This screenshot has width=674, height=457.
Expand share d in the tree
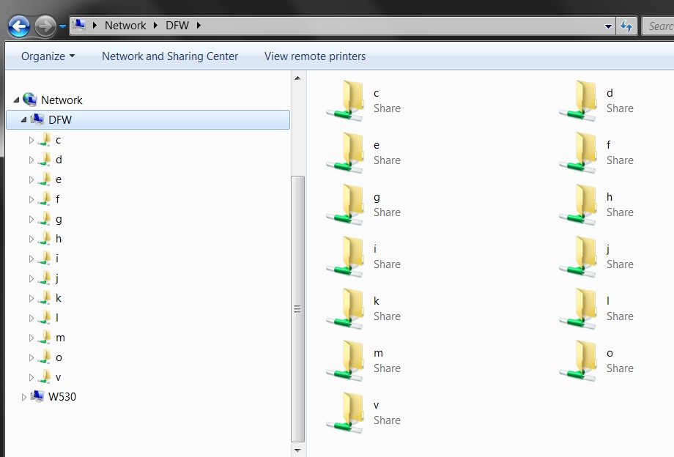pos(31,160)
